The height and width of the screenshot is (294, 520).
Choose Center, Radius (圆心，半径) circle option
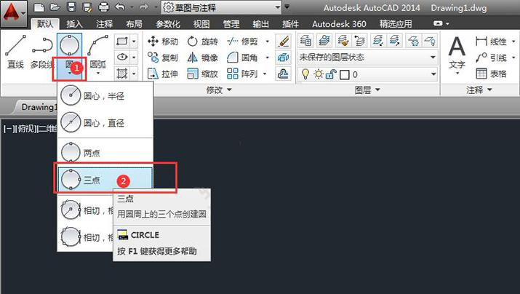point(105,95)
